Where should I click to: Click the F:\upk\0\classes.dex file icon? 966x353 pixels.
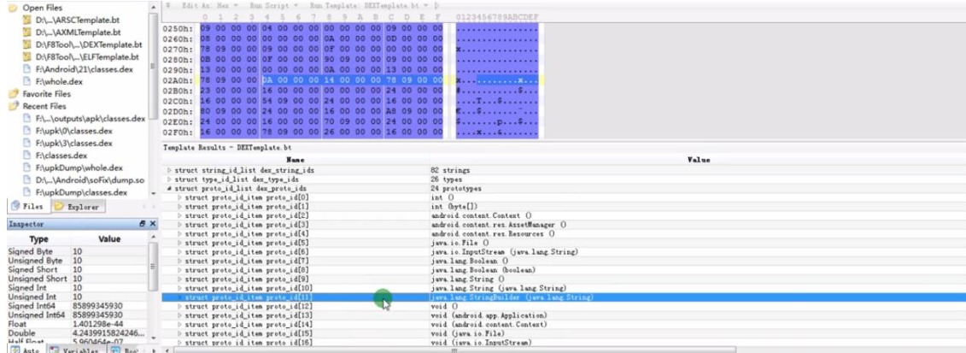pyautogui.click(x=26, y=131)
